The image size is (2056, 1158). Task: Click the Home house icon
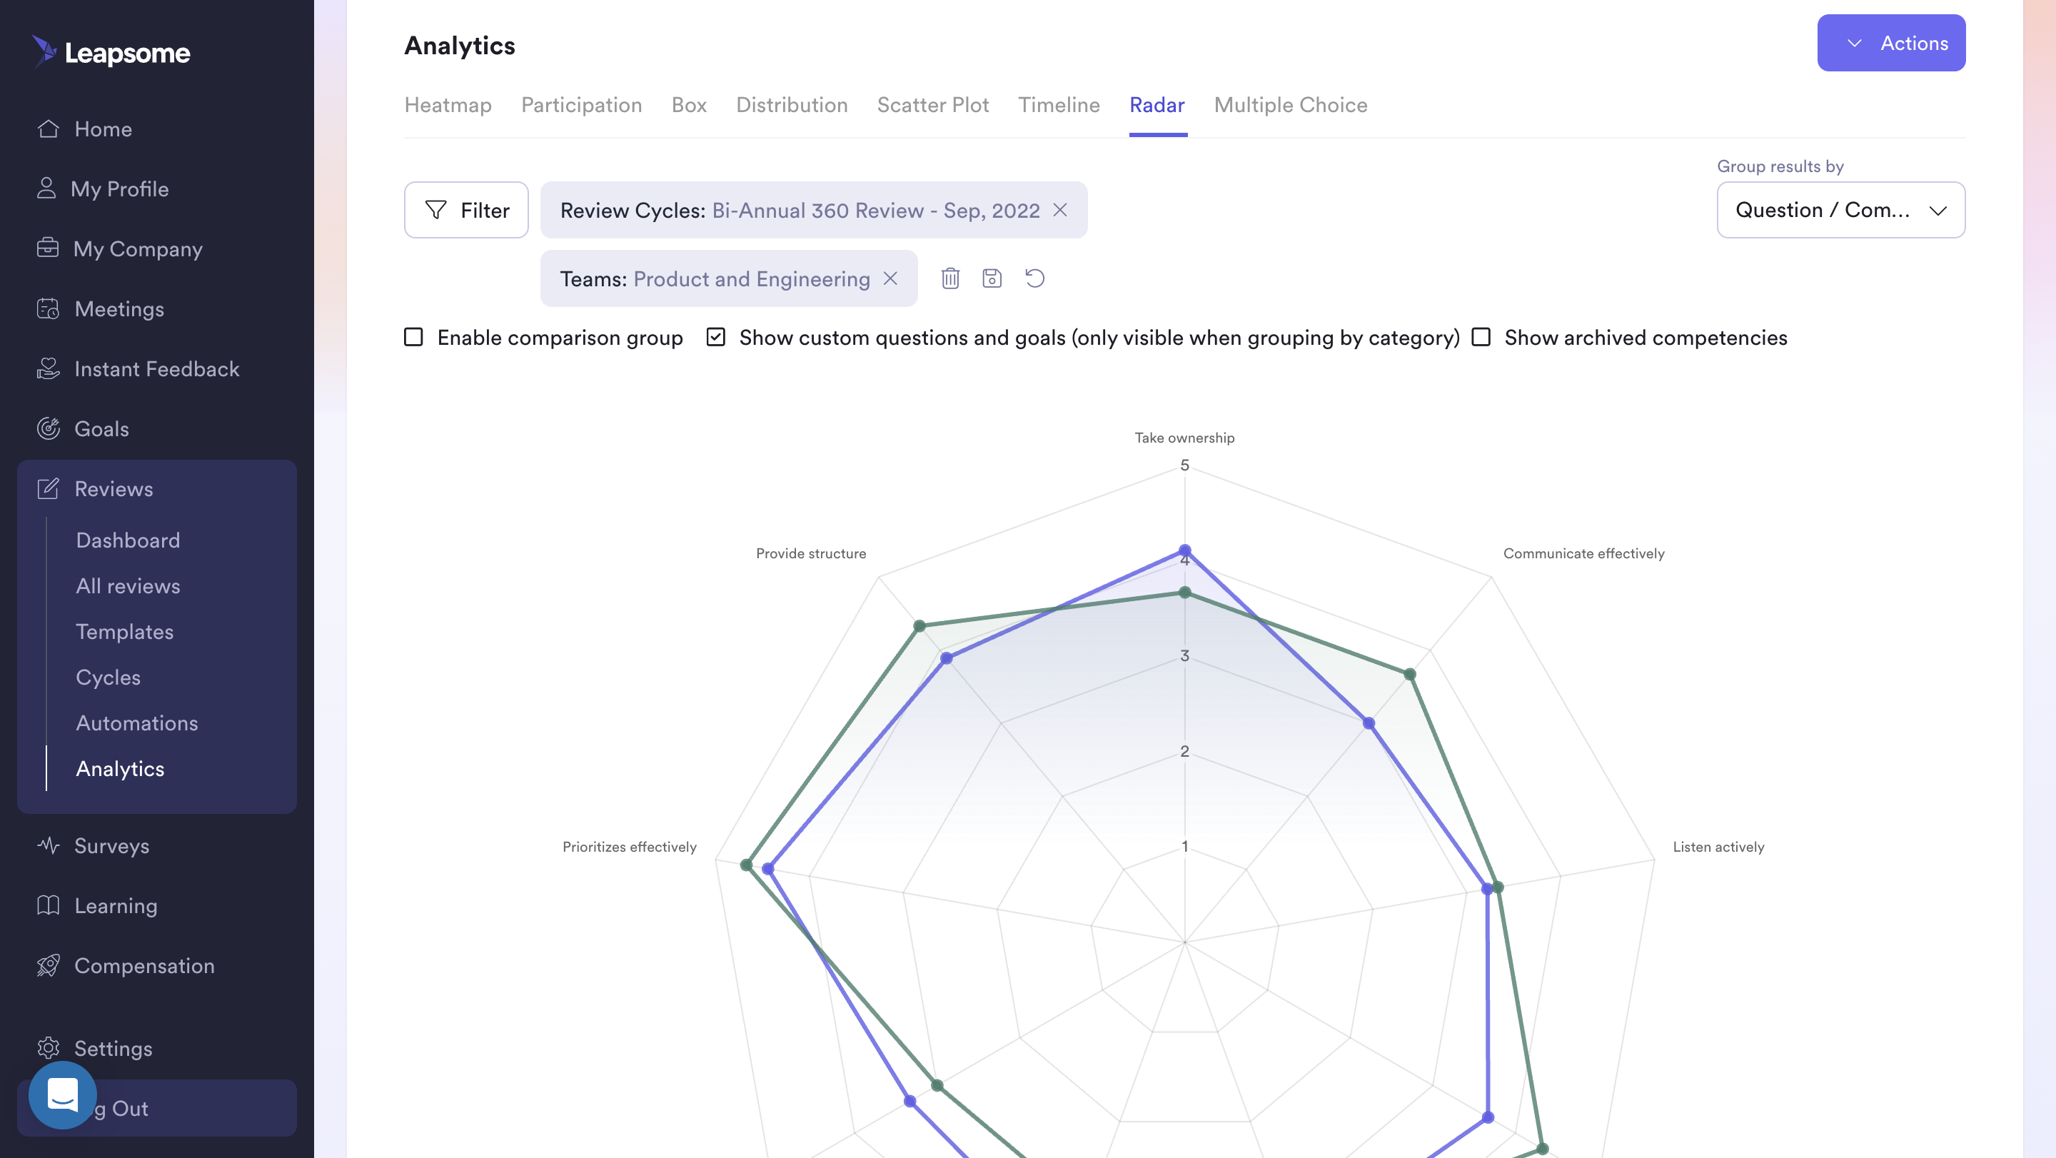(48, 129)
